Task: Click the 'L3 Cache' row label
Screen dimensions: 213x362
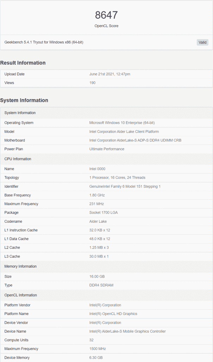Action: (12, 257)
